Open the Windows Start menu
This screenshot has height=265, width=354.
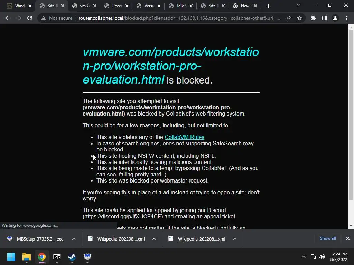11,257
